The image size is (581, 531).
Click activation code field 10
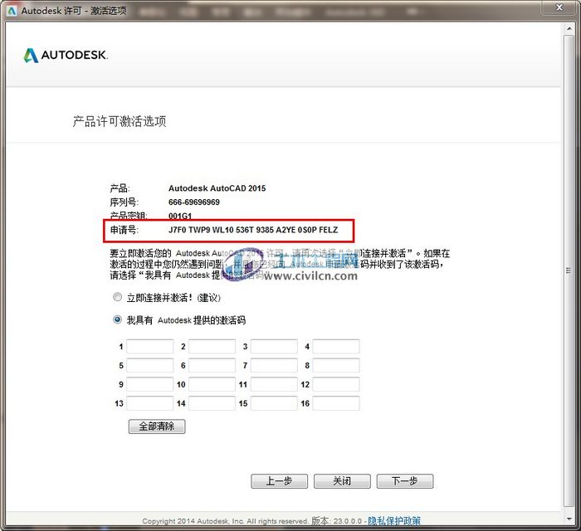point(212,384)
